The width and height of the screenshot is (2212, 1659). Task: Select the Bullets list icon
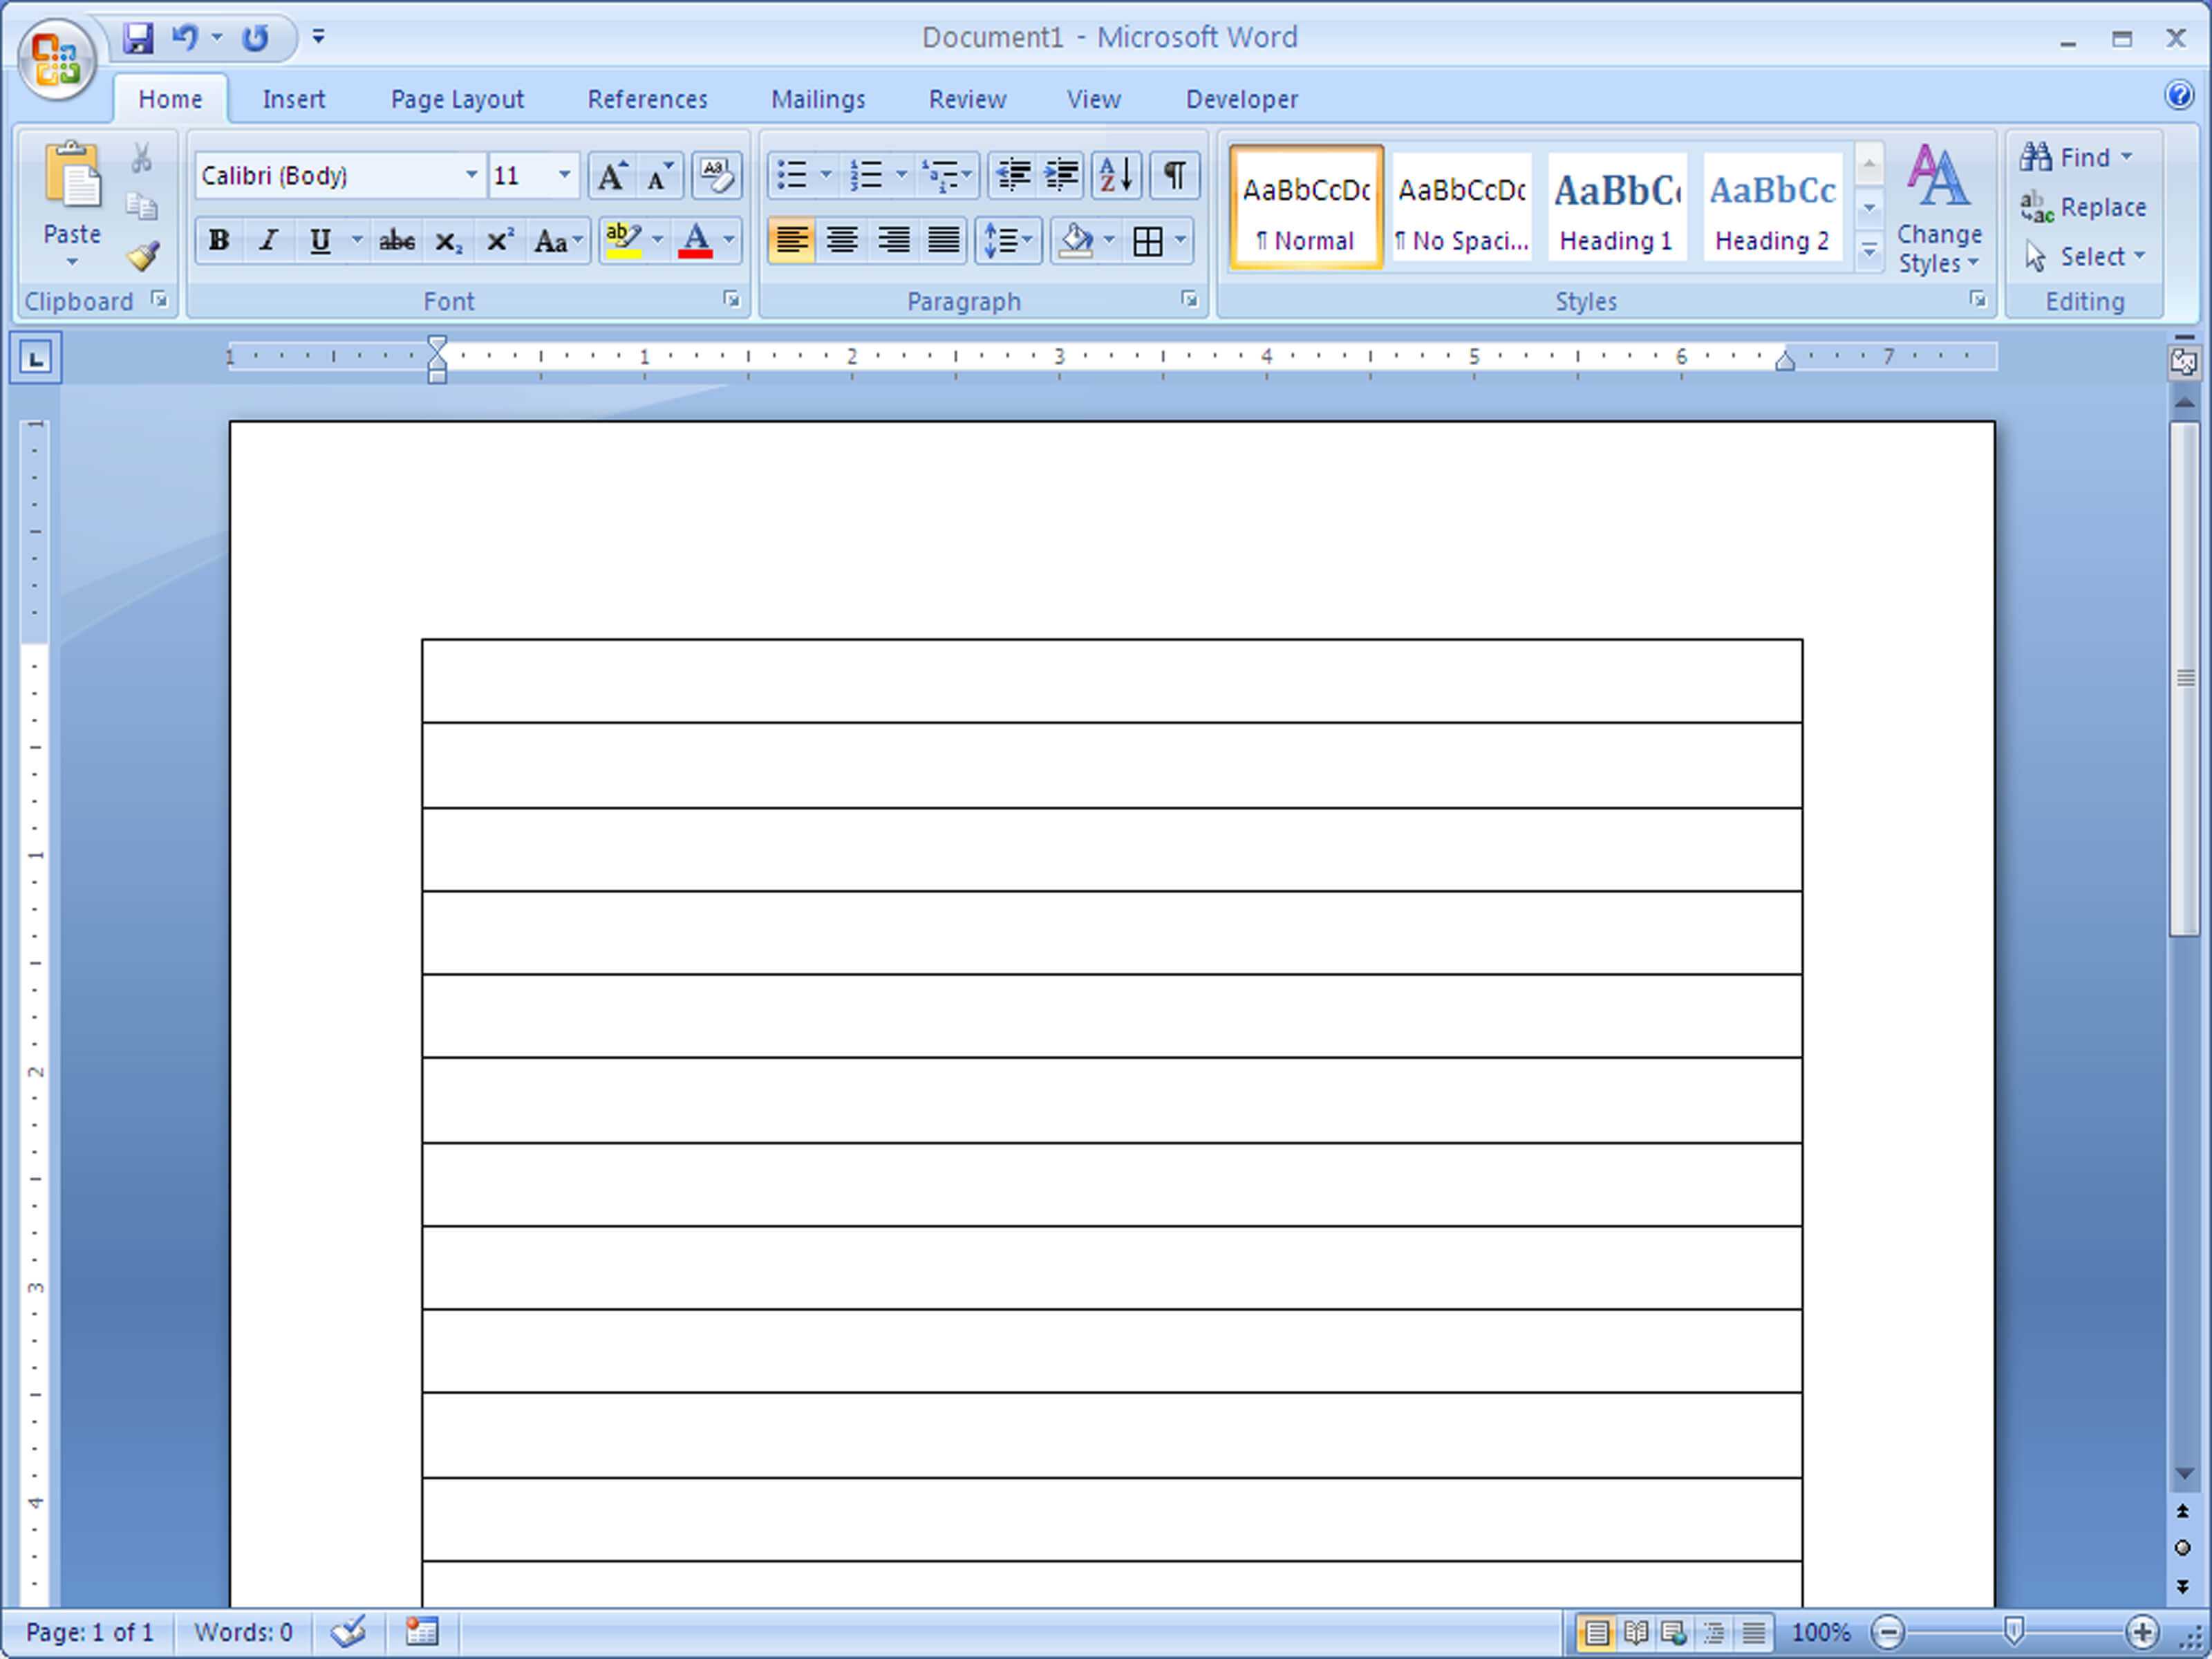pyautogui.click(x=791, y=174)
